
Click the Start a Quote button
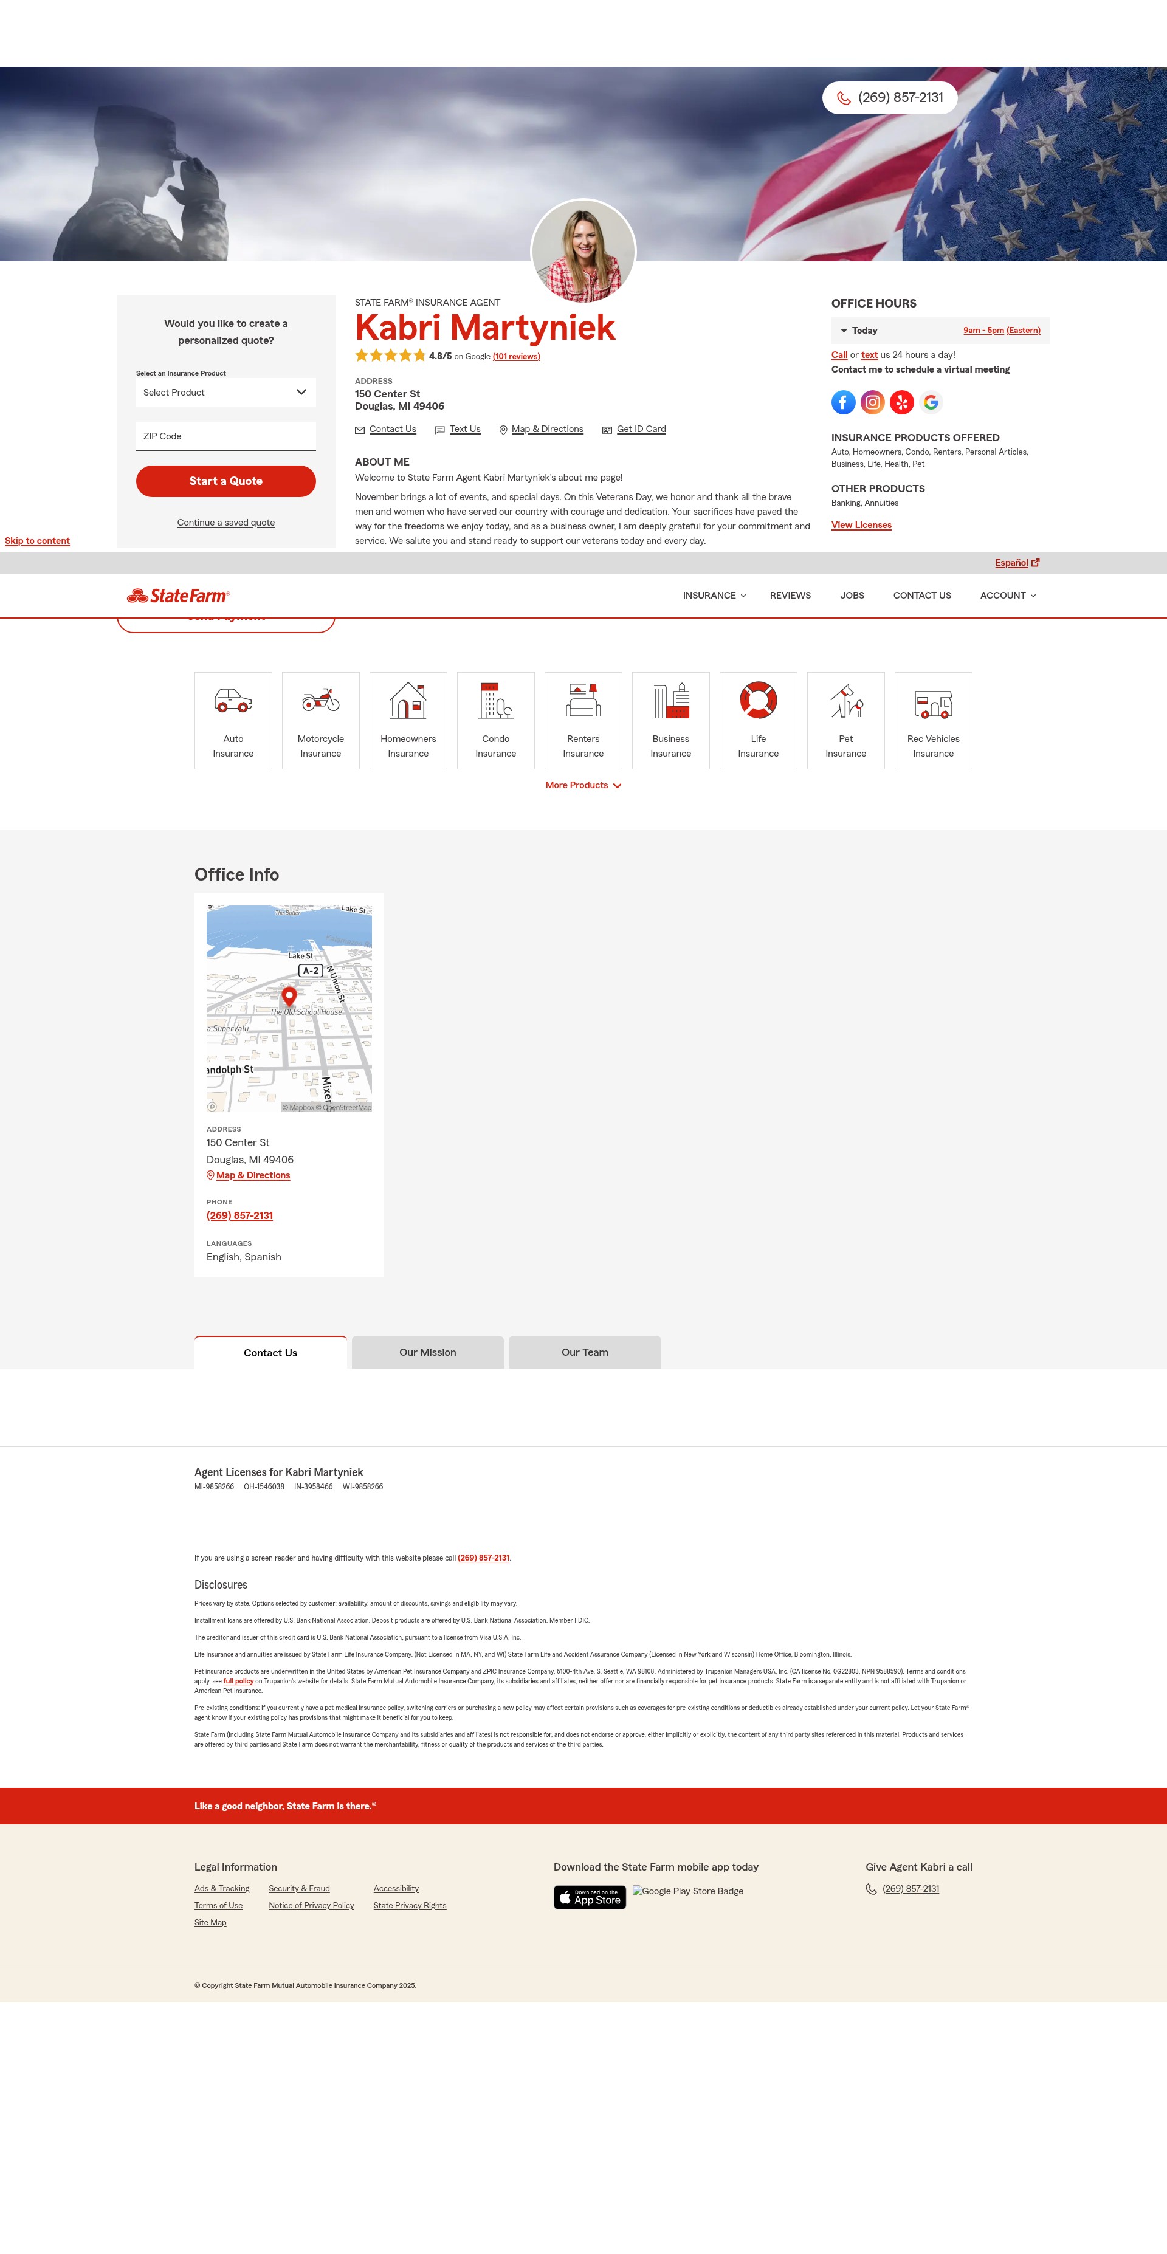(x=226, y=481)
